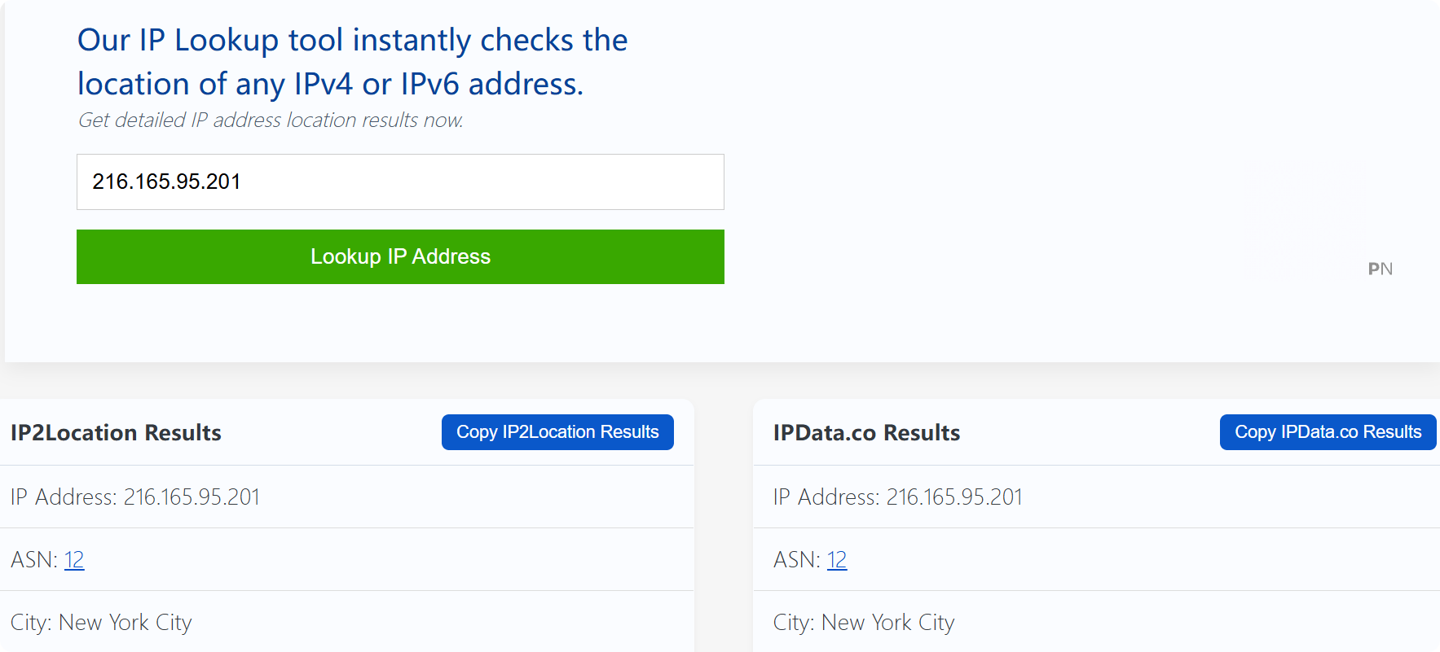The height and width of the screenshot is (652, 1440).
Task: Click New York City text in IPData.co panel
Action: click(x=887, y=623)
